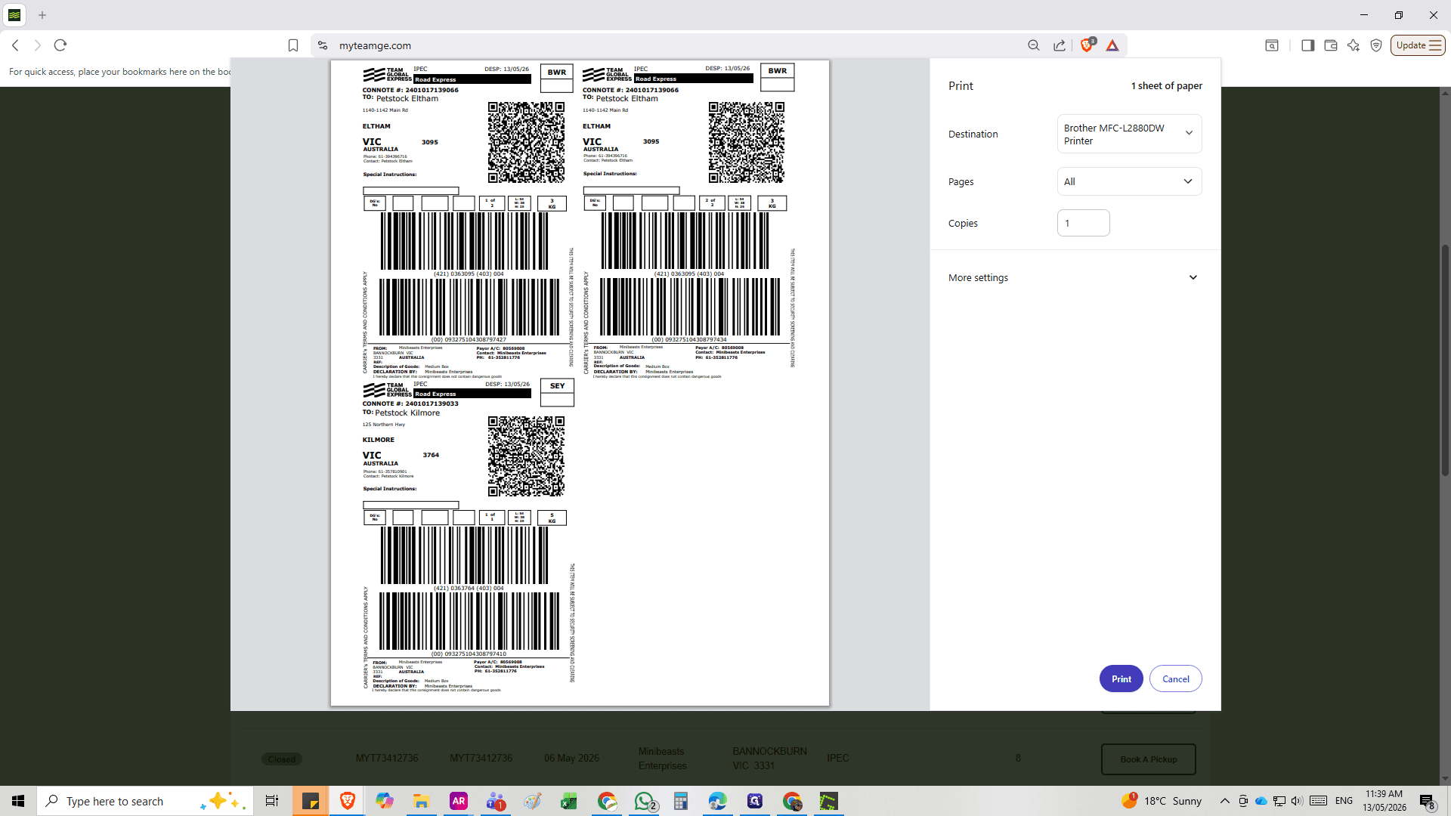Open Brave browser from the taskbar
The width and height of the screenshot is (1451, 816).
(x=348, y=801)
